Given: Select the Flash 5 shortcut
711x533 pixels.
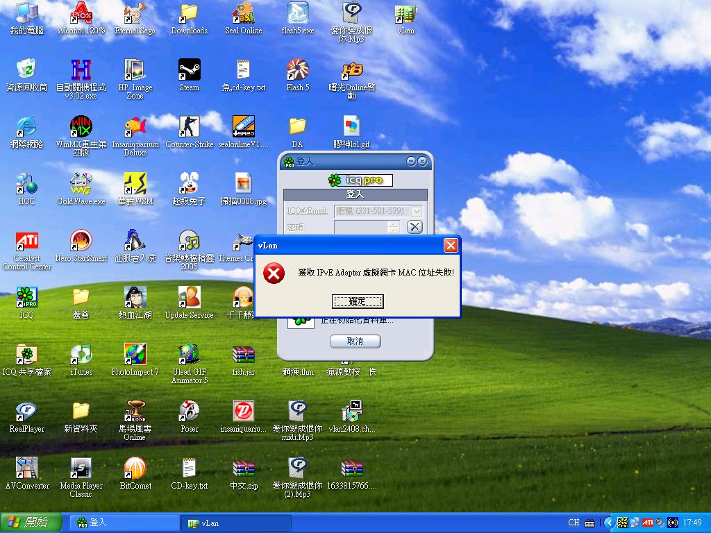Looking at the screenshot, I should tap(297, 76).
